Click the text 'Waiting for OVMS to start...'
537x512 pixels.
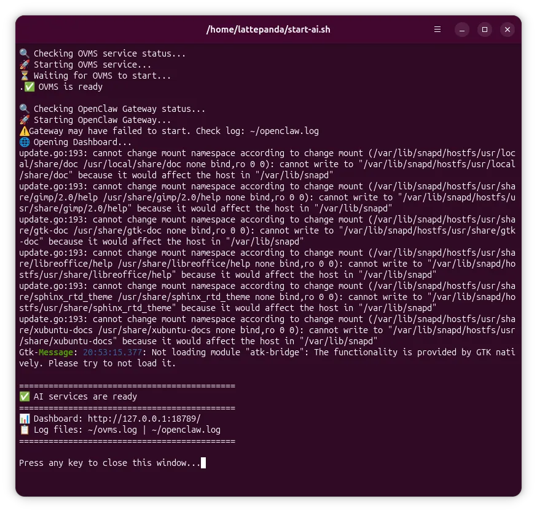pos(102,76)
